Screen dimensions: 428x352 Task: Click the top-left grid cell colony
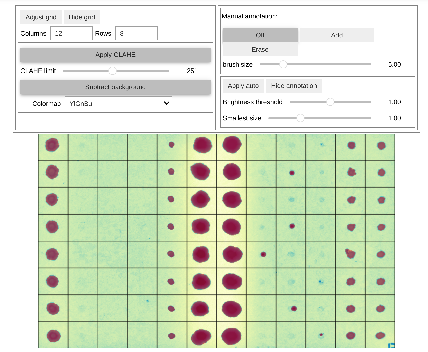tap(52, 145)
